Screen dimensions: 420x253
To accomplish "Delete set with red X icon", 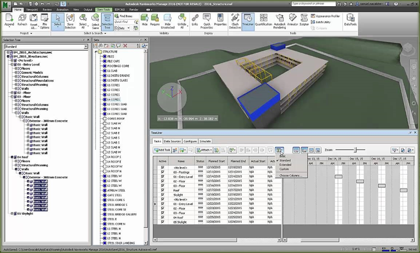I will click(x=125, y=46).
